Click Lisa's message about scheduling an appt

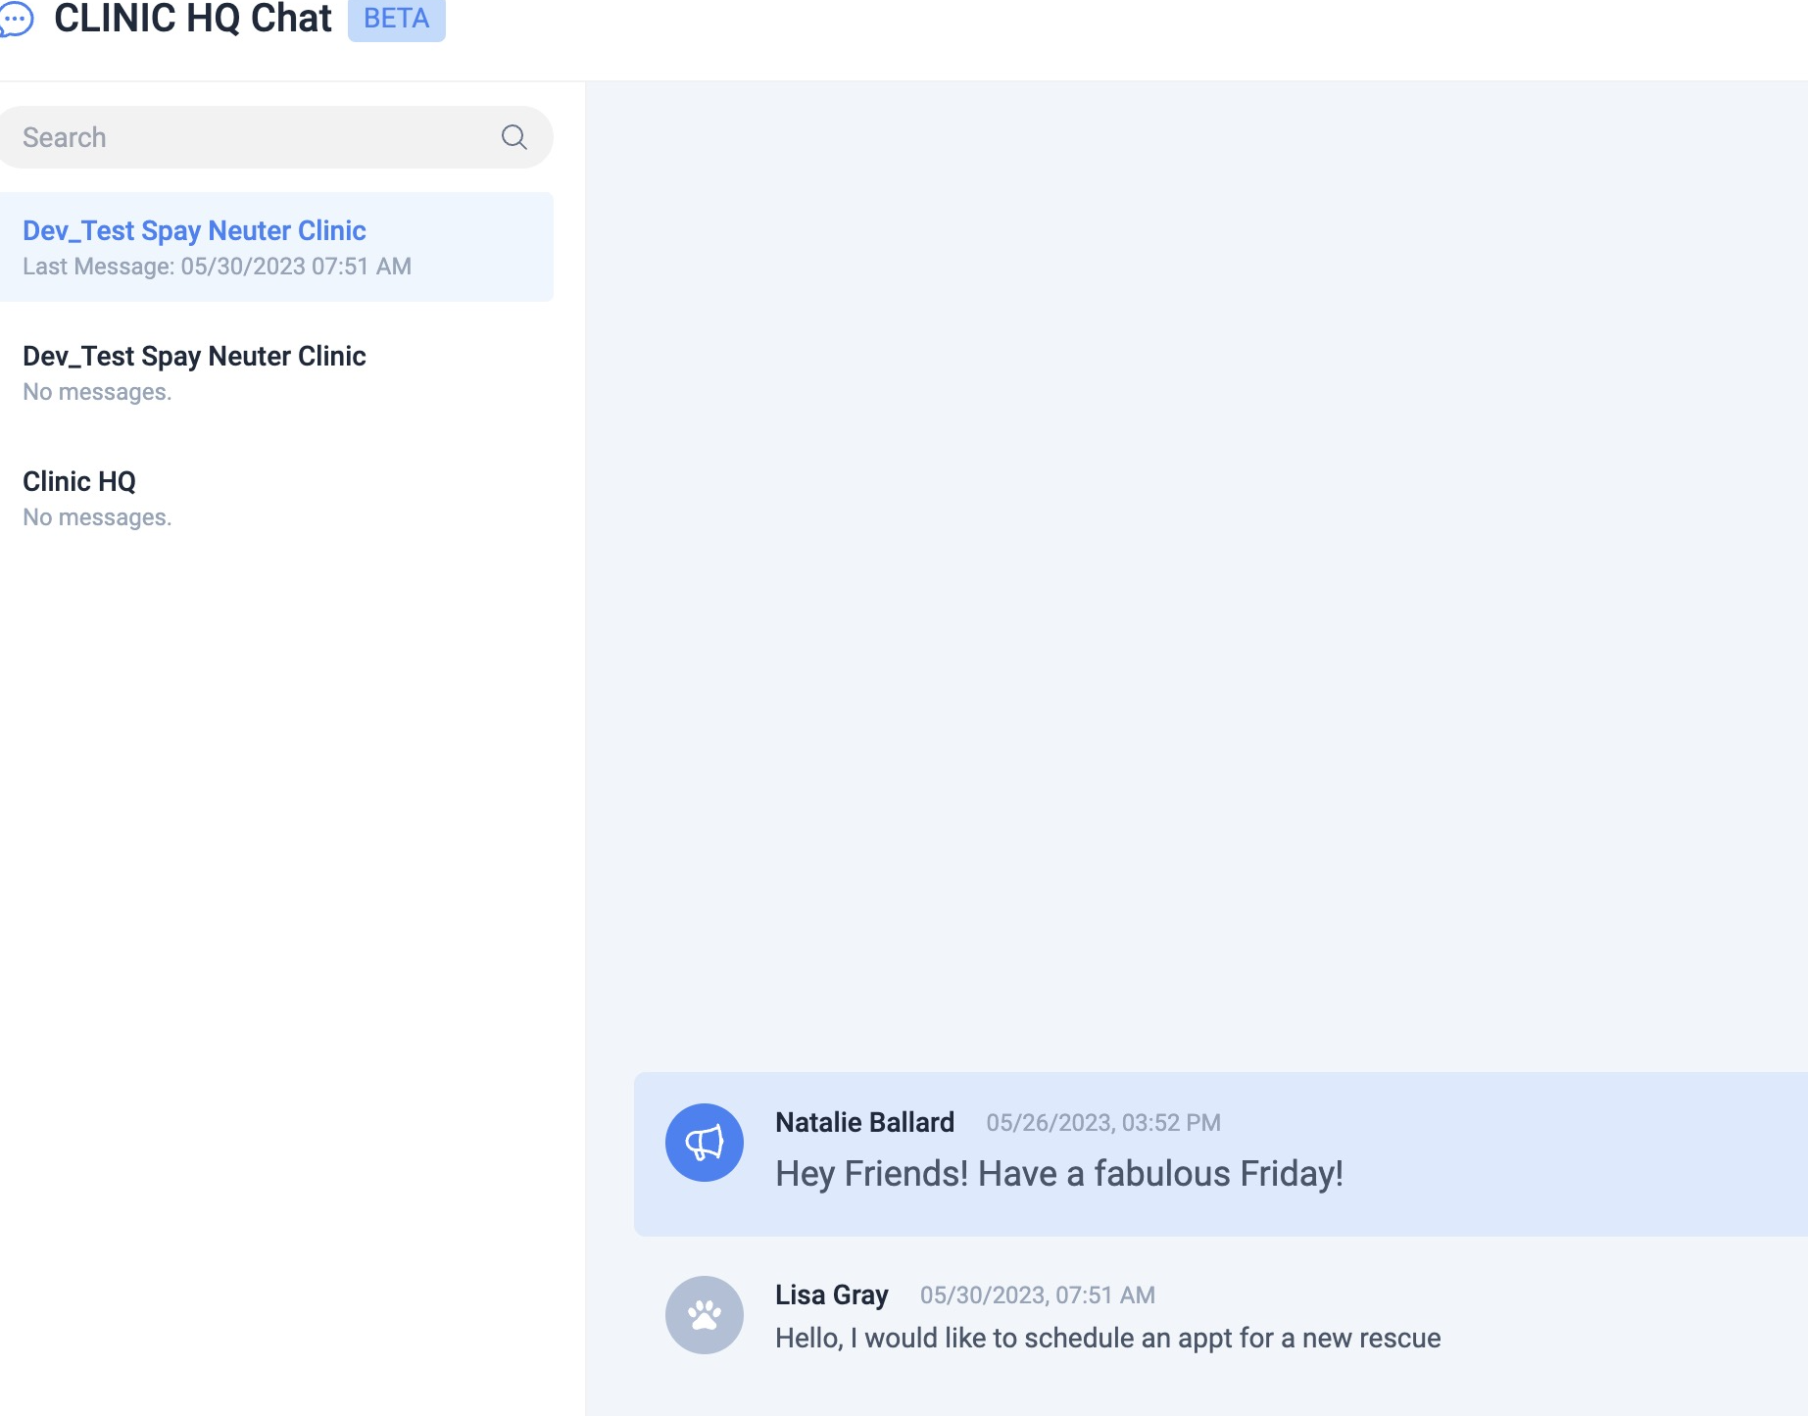coord(1107,1339)
